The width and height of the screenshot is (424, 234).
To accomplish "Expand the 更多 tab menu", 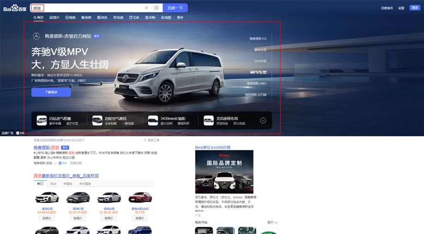I will pyautogui.click(x=180, y=17).
